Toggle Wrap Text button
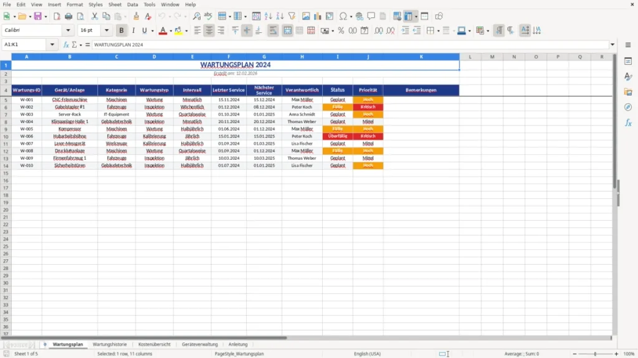 point(273,30)
